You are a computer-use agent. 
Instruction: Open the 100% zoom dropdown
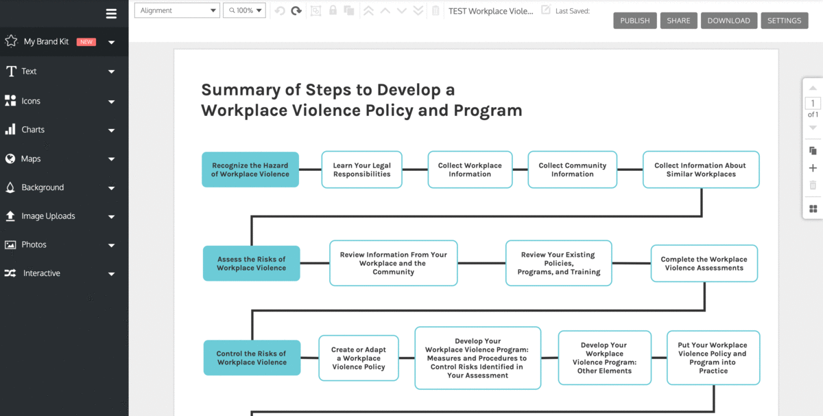click(244, 11)
